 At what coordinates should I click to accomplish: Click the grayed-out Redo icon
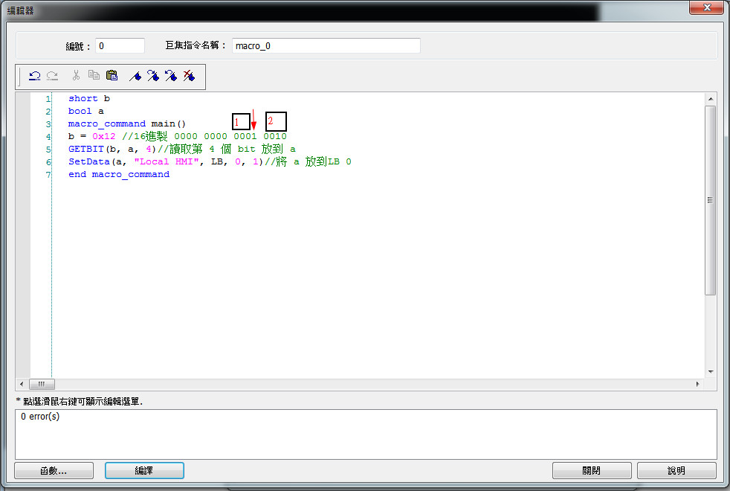[53, 76]
